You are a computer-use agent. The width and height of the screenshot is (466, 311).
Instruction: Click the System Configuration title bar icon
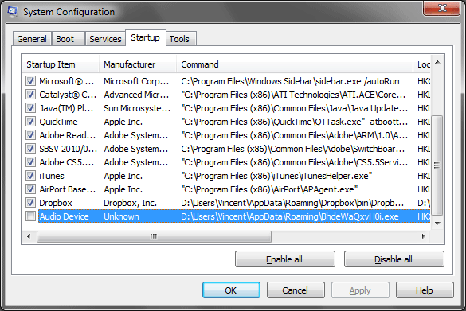pyautogui.click(x=12, y=11)
